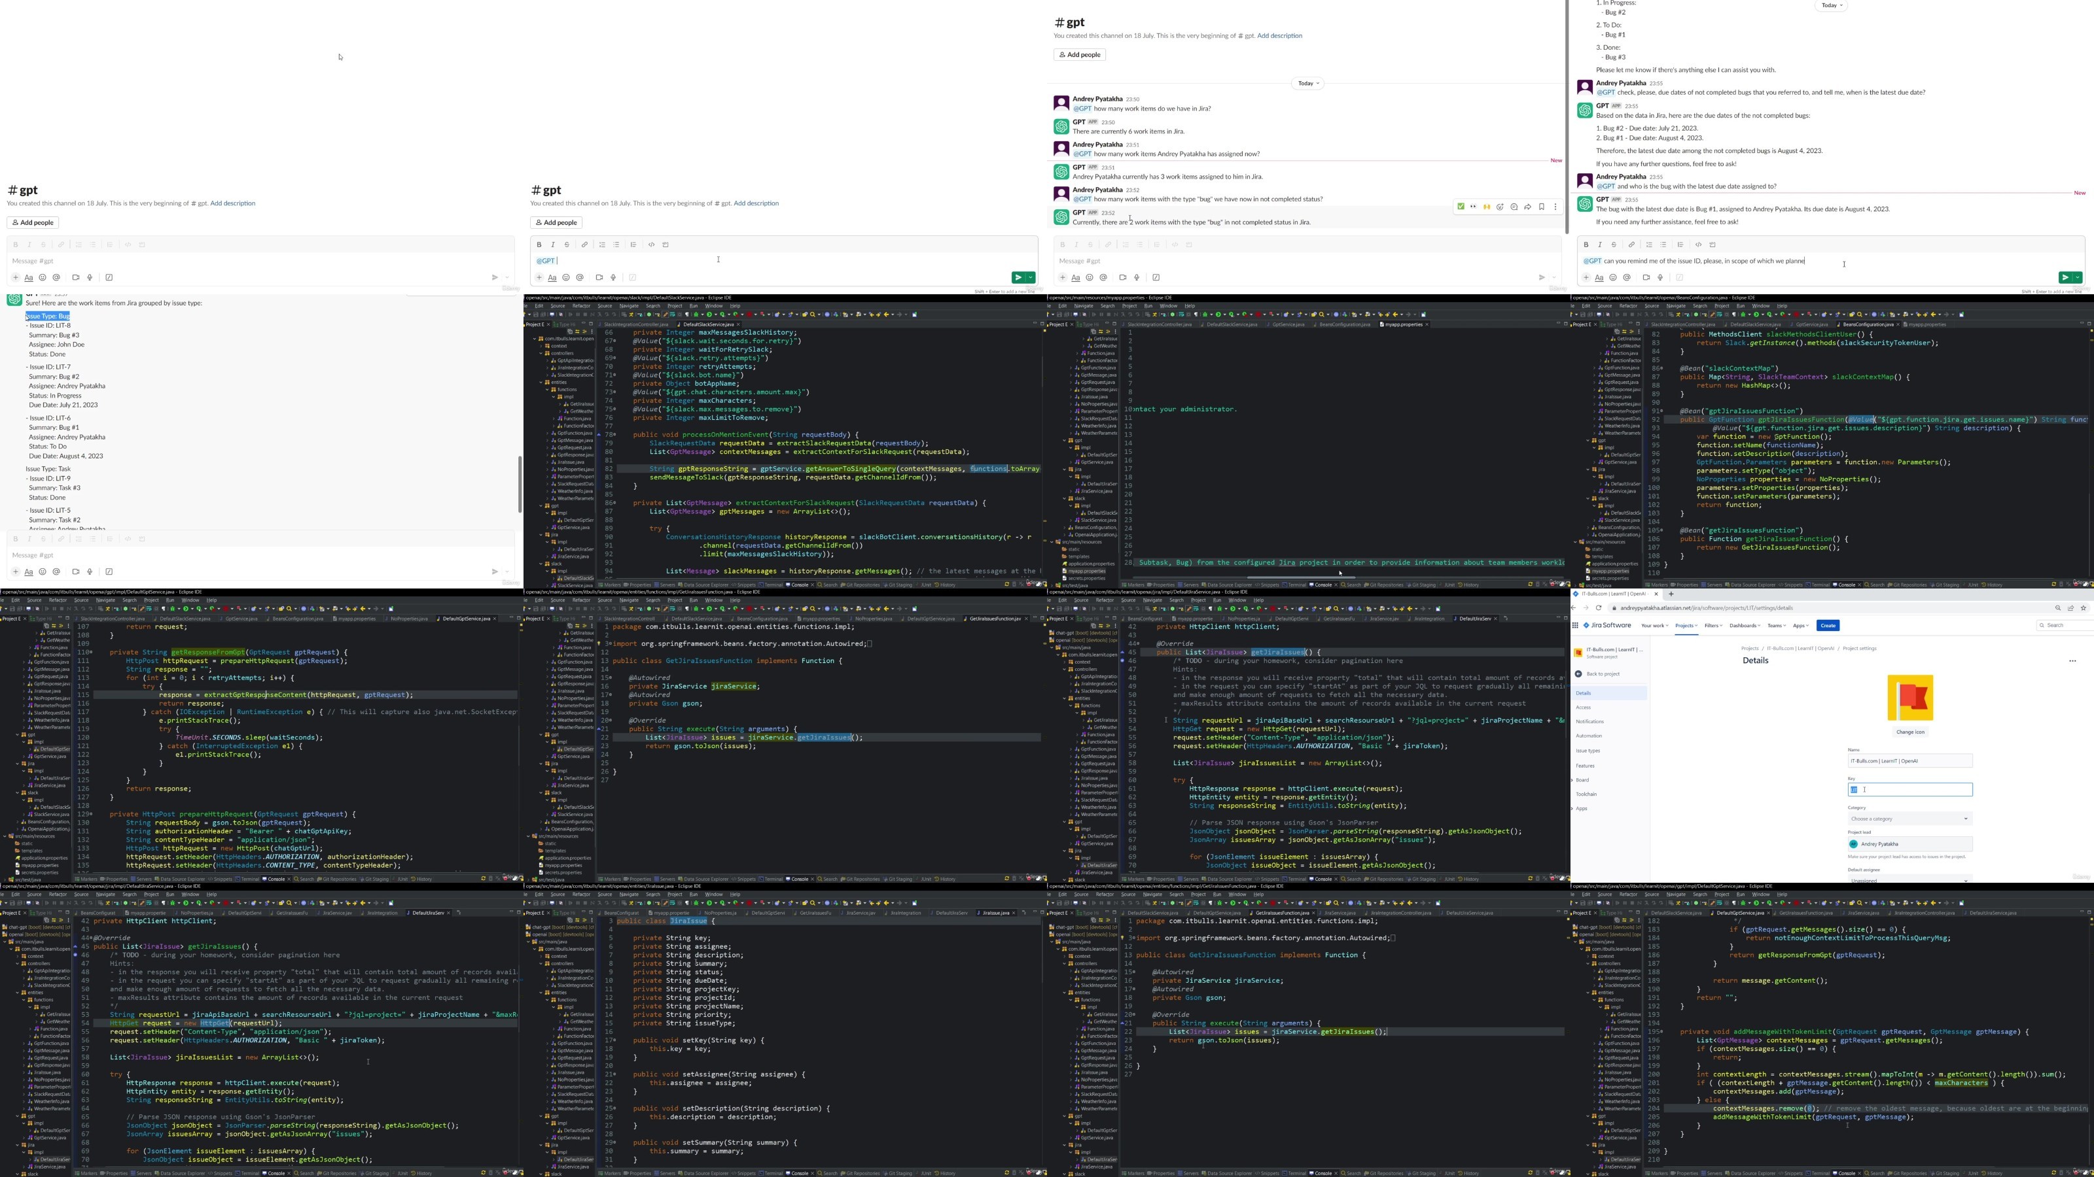Open a new browser tab beside the Jira tab
2094x1177 pixels.
point(1671,594)
